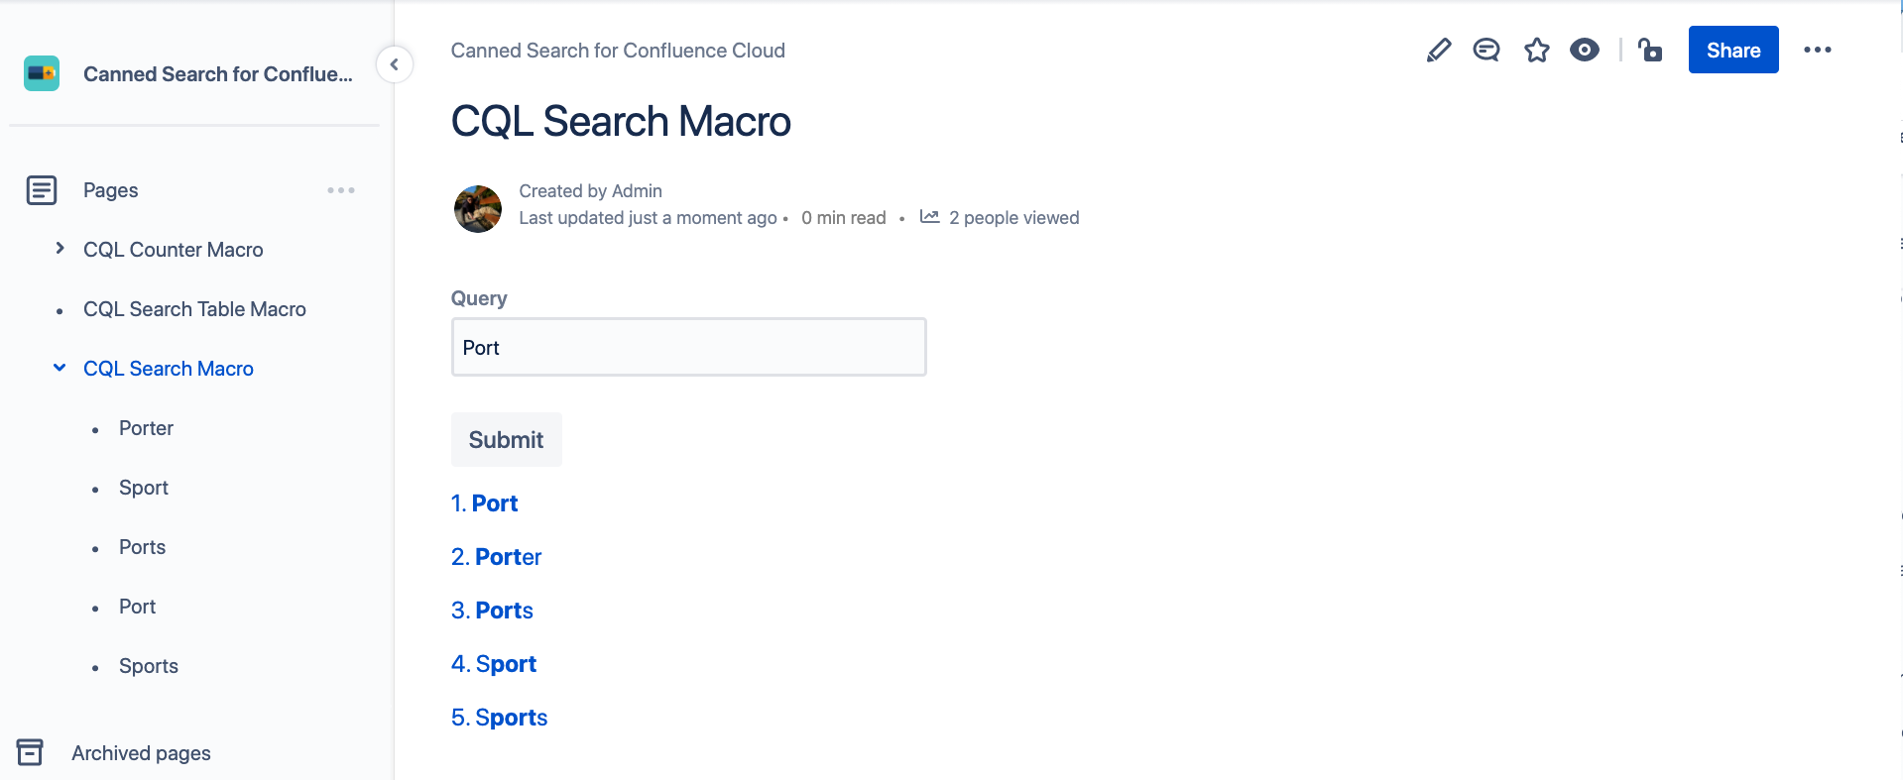The height and width of the screenshot is (780, 1903).
Task: Click the Canned Search space logo
Action: tap(42, 73)
